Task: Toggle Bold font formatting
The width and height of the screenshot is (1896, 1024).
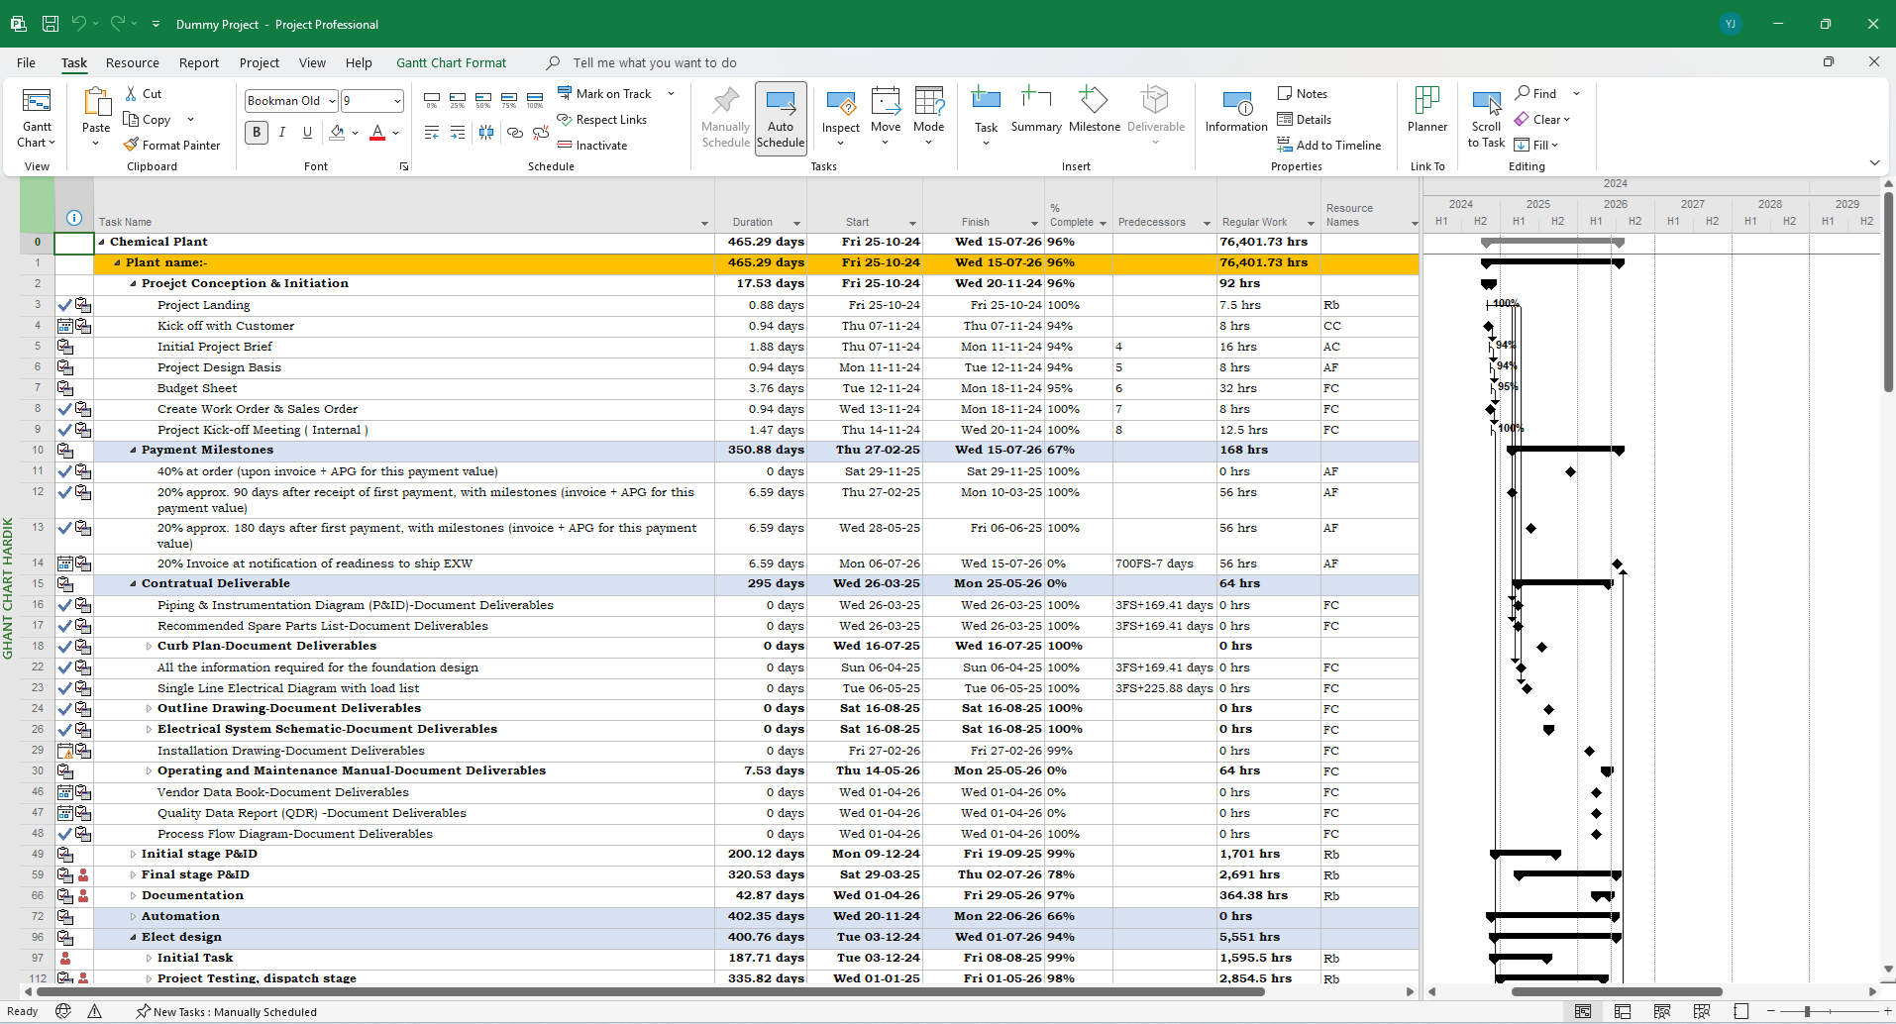Action: [x=257, y=132]
